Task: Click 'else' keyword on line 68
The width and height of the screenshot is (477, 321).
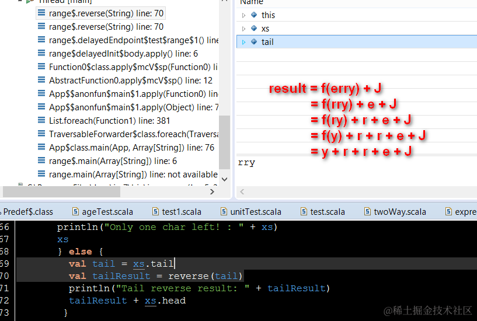Action: click(x=81, y=252)
